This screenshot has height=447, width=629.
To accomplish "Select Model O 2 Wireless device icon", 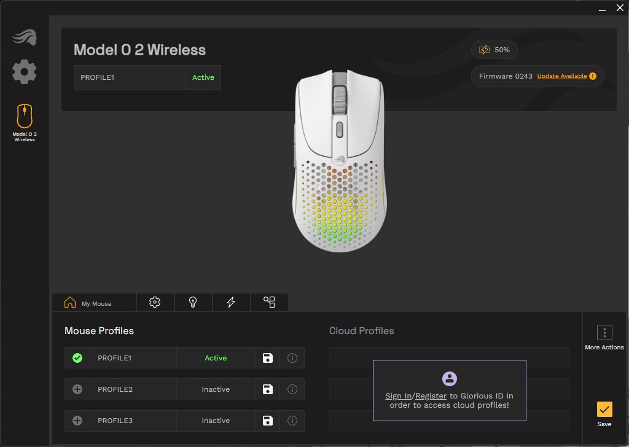I will [x=25, y=122].
